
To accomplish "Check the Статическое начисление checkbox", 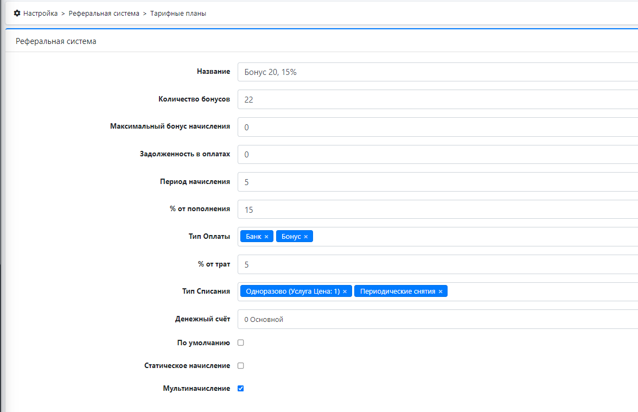I will pos(241,366).
